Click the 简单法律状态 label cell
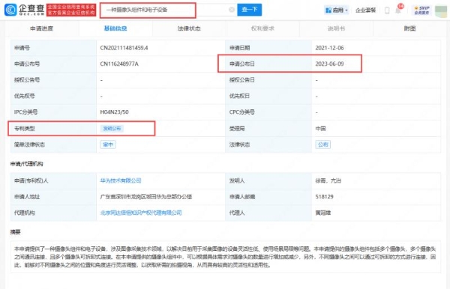The width and height of the screenshot is (450, 289). pyautogui.click(x=53, y=144)
